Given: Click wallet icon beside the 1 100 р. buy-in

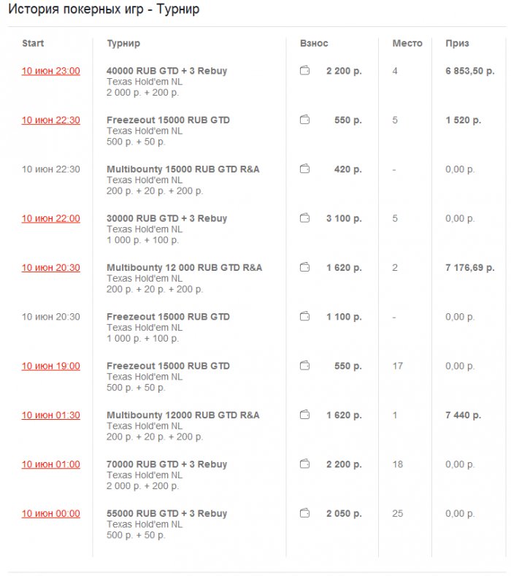Looking at the screenshot, I should click(x=304, y=317).
